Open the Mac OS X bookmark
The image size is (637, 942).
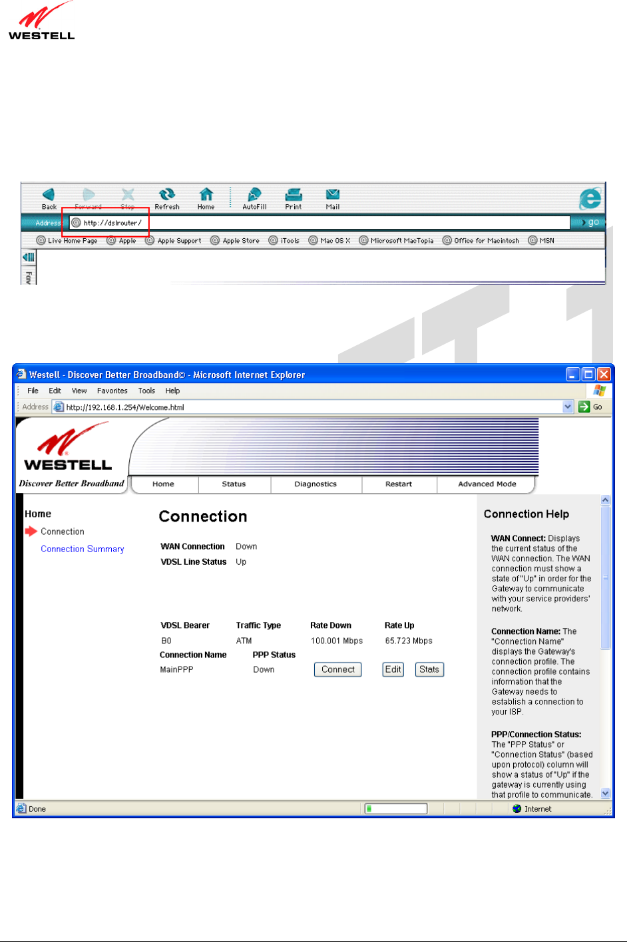coord(329,241)
